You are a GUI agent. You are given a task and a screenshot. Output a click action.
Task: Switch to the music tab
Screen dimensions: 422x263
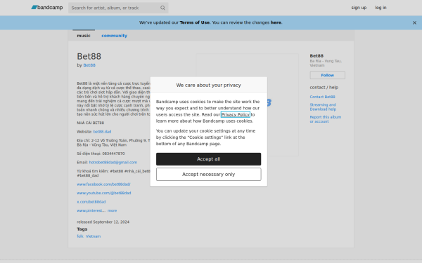[84, 36]
